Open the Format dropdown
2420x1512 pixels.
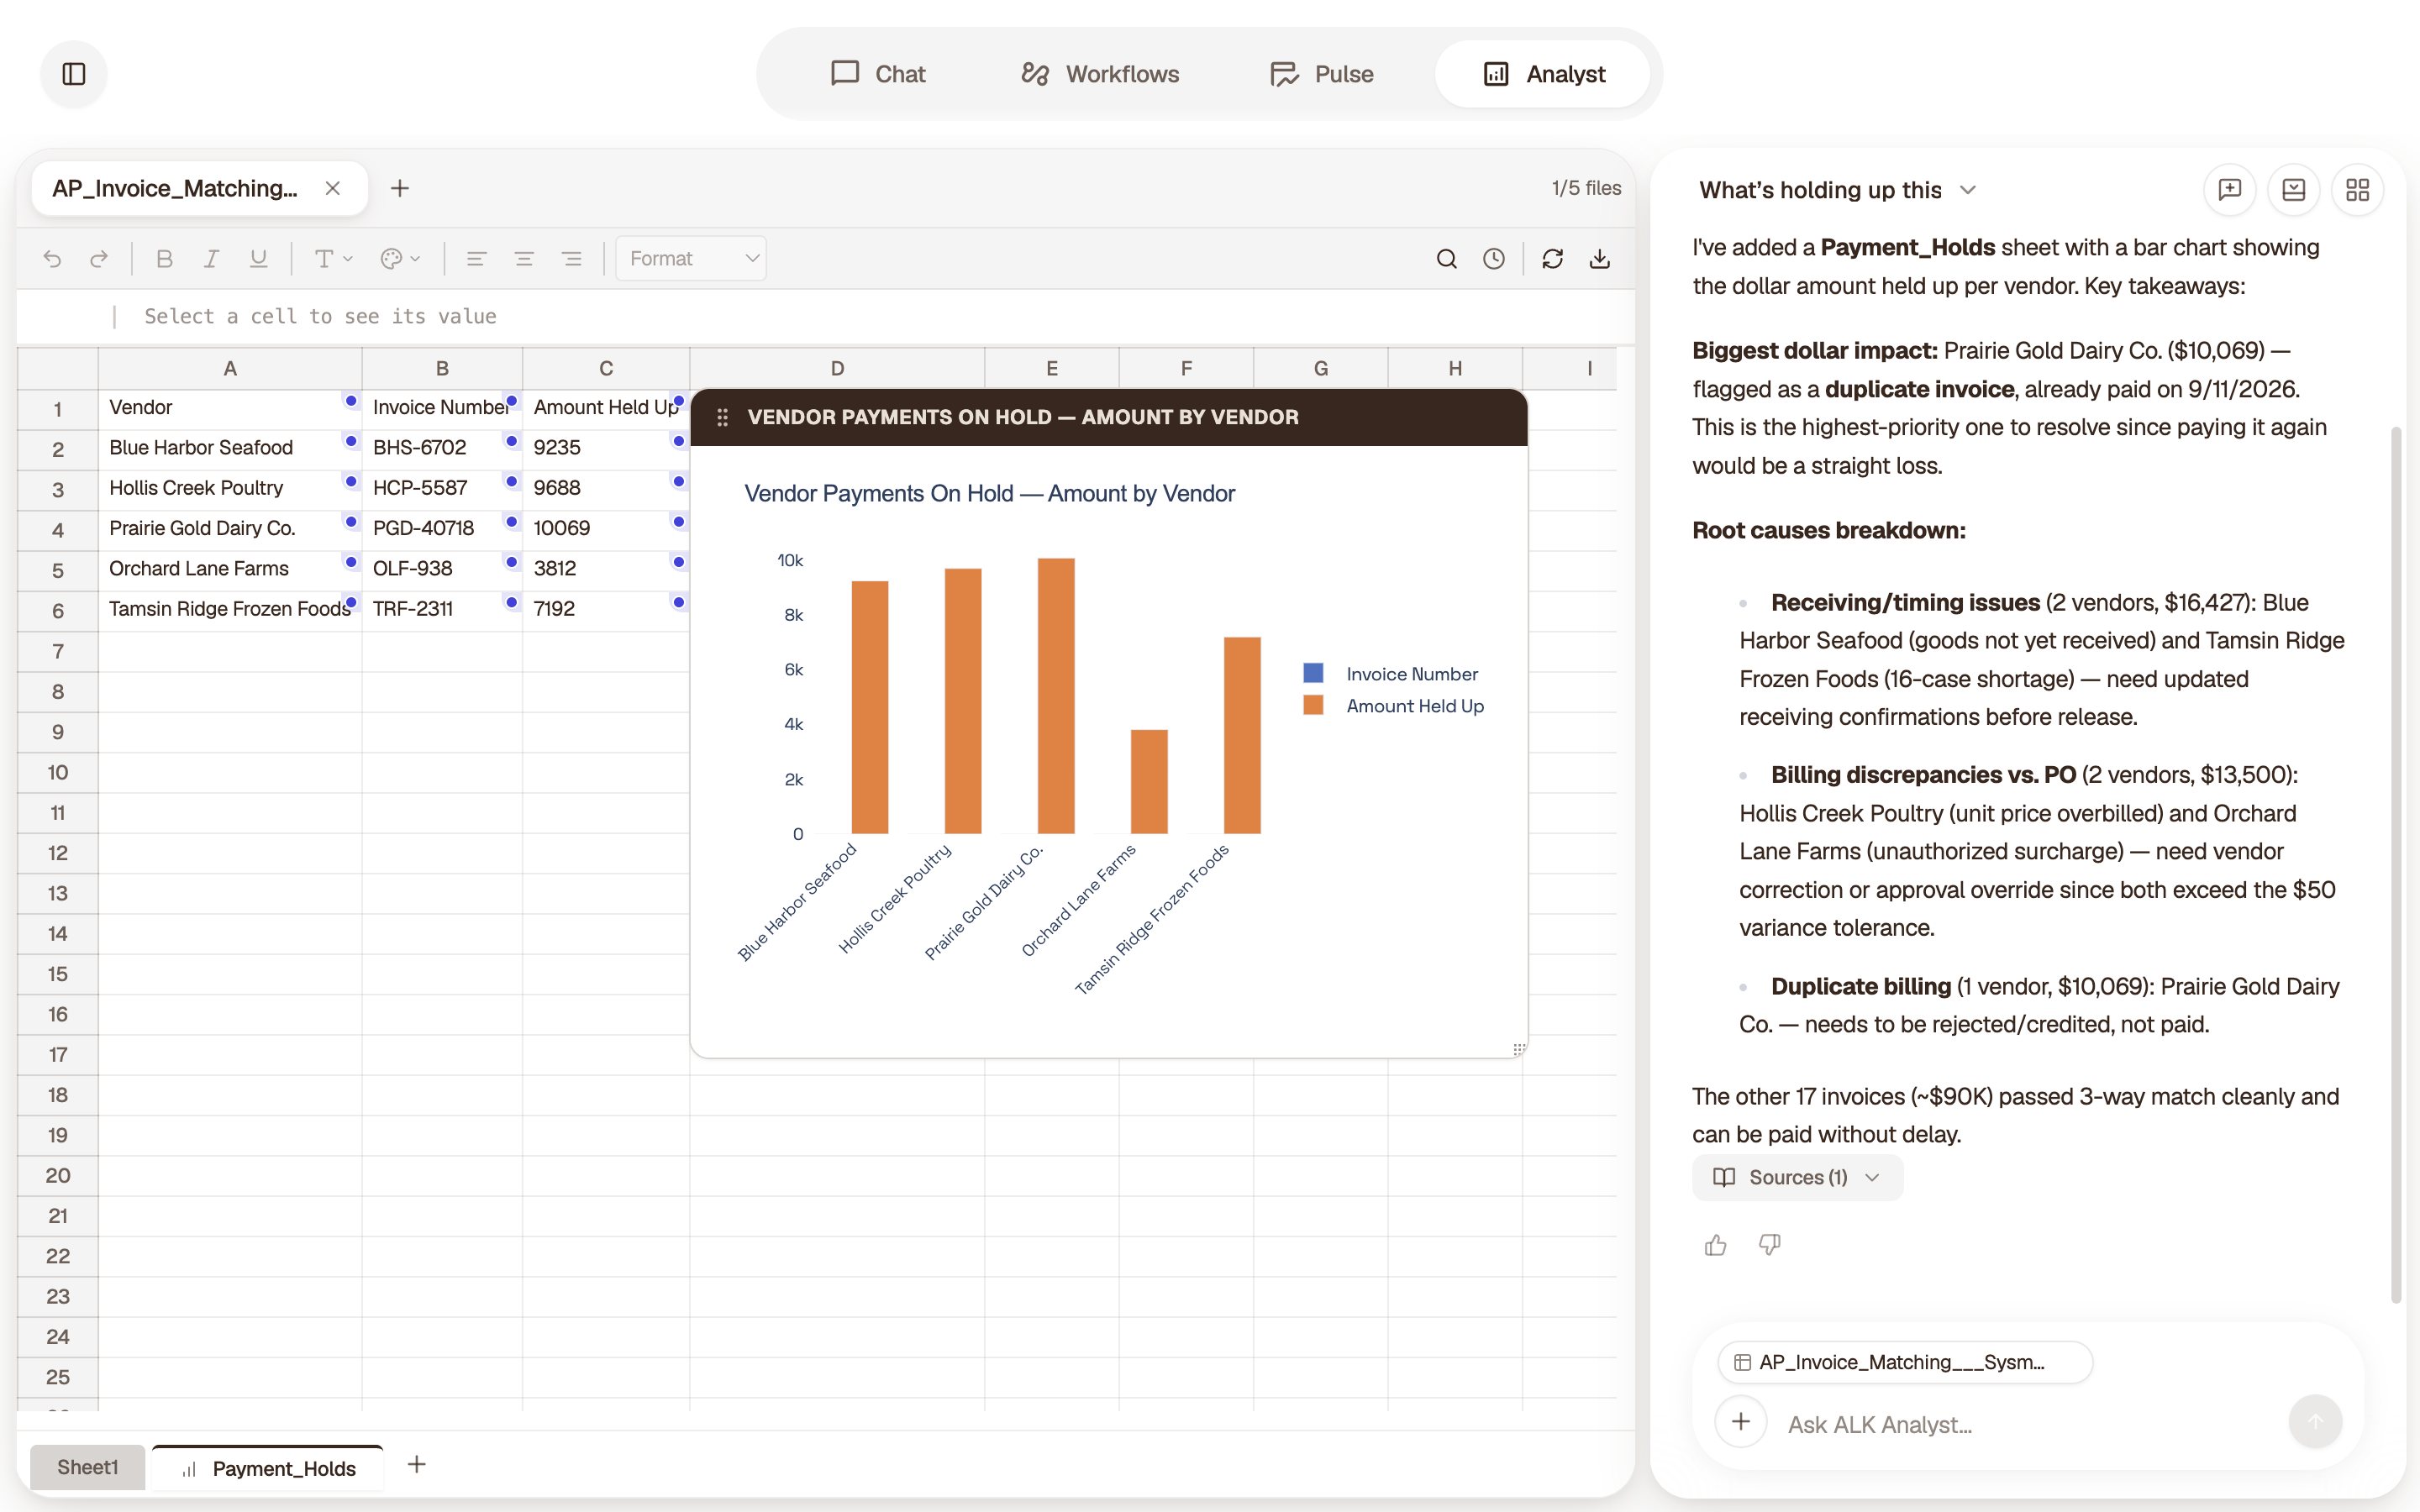(691, 259)
